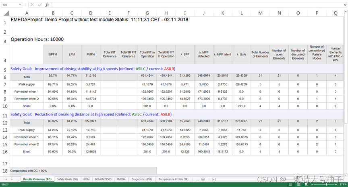Click the zoom out minus icon
This screenshot has height=187, width=348.
pos(312,184)
